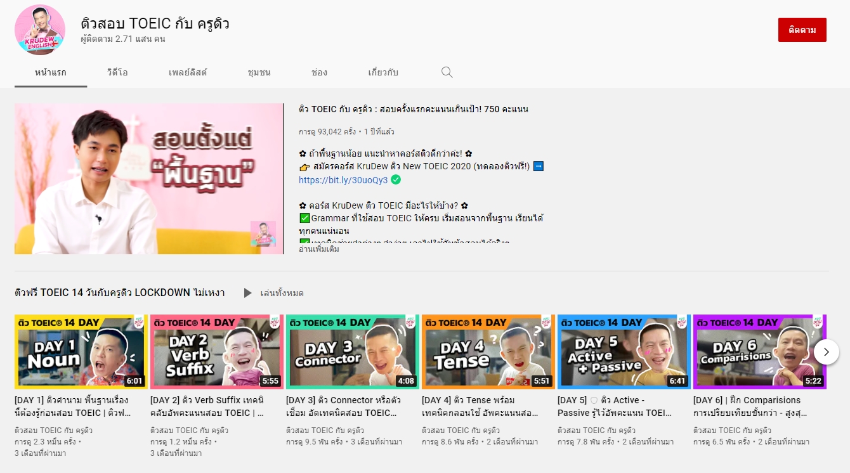Image resolution: width=850 pixels, height=473 pixels.
Task: Click the play-all triangle icon
Action: (x=247, y=293)
